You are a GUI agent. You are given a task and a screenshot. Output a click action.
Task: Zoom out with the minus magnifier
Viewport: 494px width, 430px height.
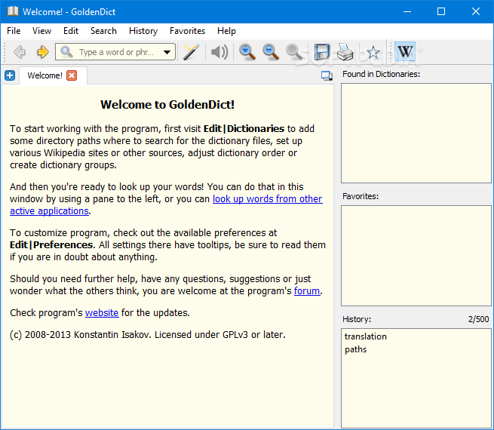click(x=271, y=52)
